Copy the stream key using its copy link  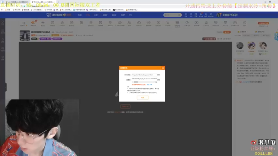(x=159, y=80)
